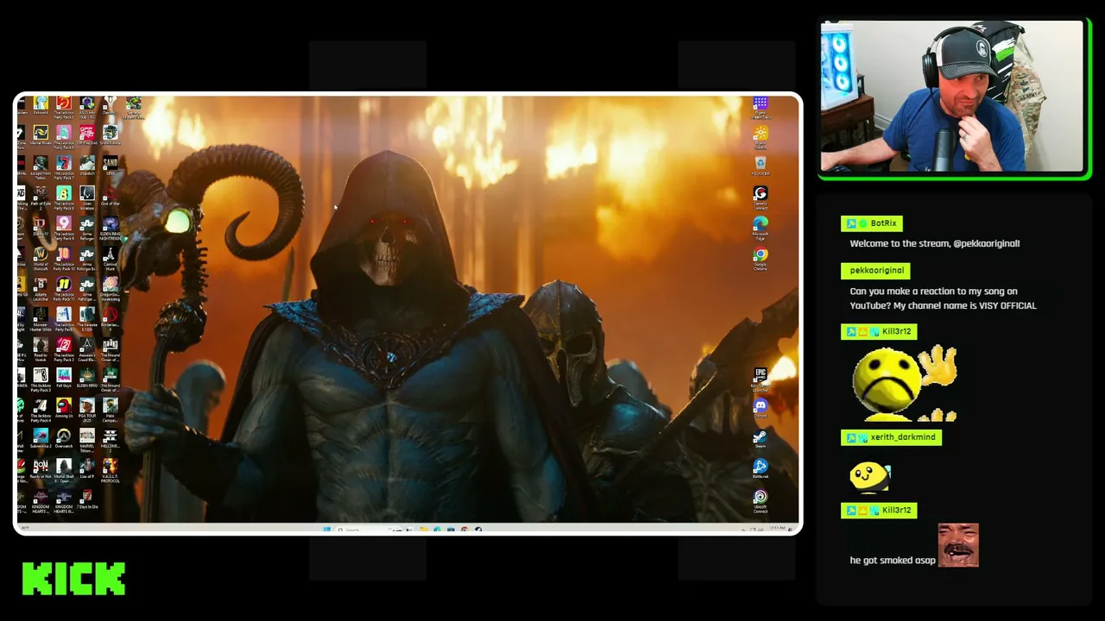Open the Palworld desktop shortcut
The image size is (1105, 621).
click(41, 107)
